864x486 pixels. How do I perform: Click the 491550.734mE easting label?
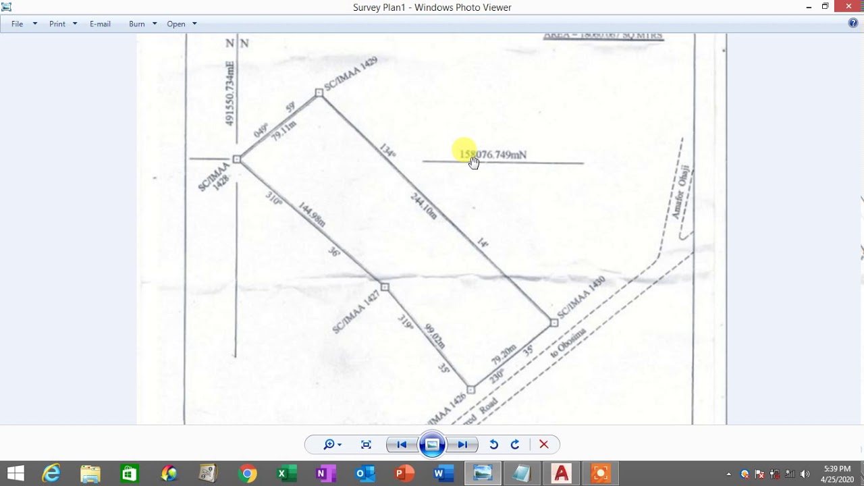point(230,93)
